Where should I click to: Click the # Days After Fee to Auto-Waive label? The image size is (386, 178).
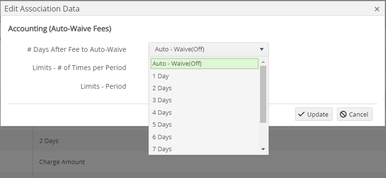coord(76,49)
